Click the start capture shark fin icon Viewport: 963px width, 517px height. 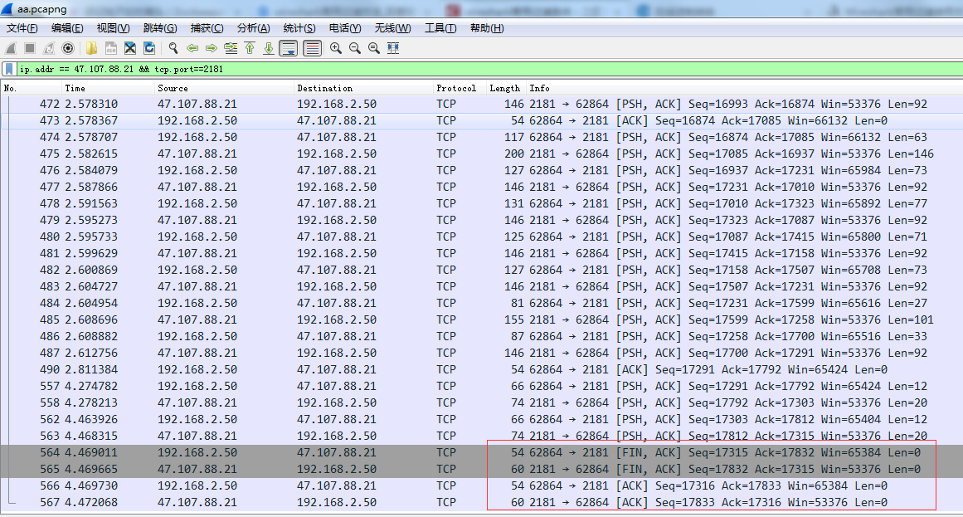11,48
